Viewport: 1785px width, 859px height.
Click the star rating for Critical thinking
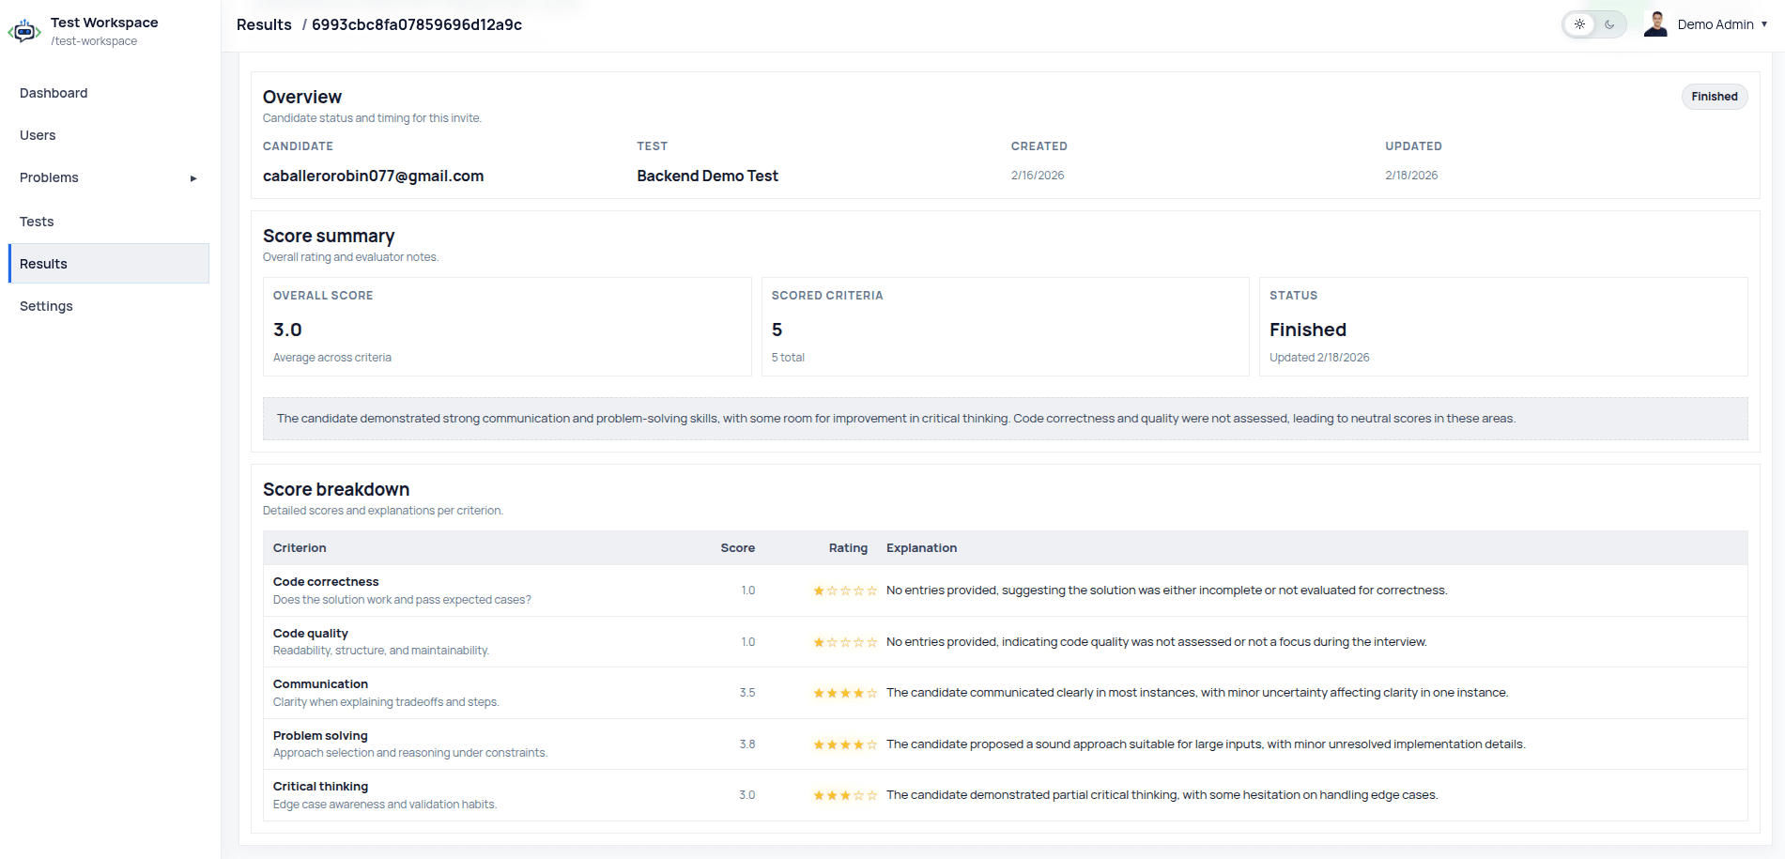pos(844,794)
